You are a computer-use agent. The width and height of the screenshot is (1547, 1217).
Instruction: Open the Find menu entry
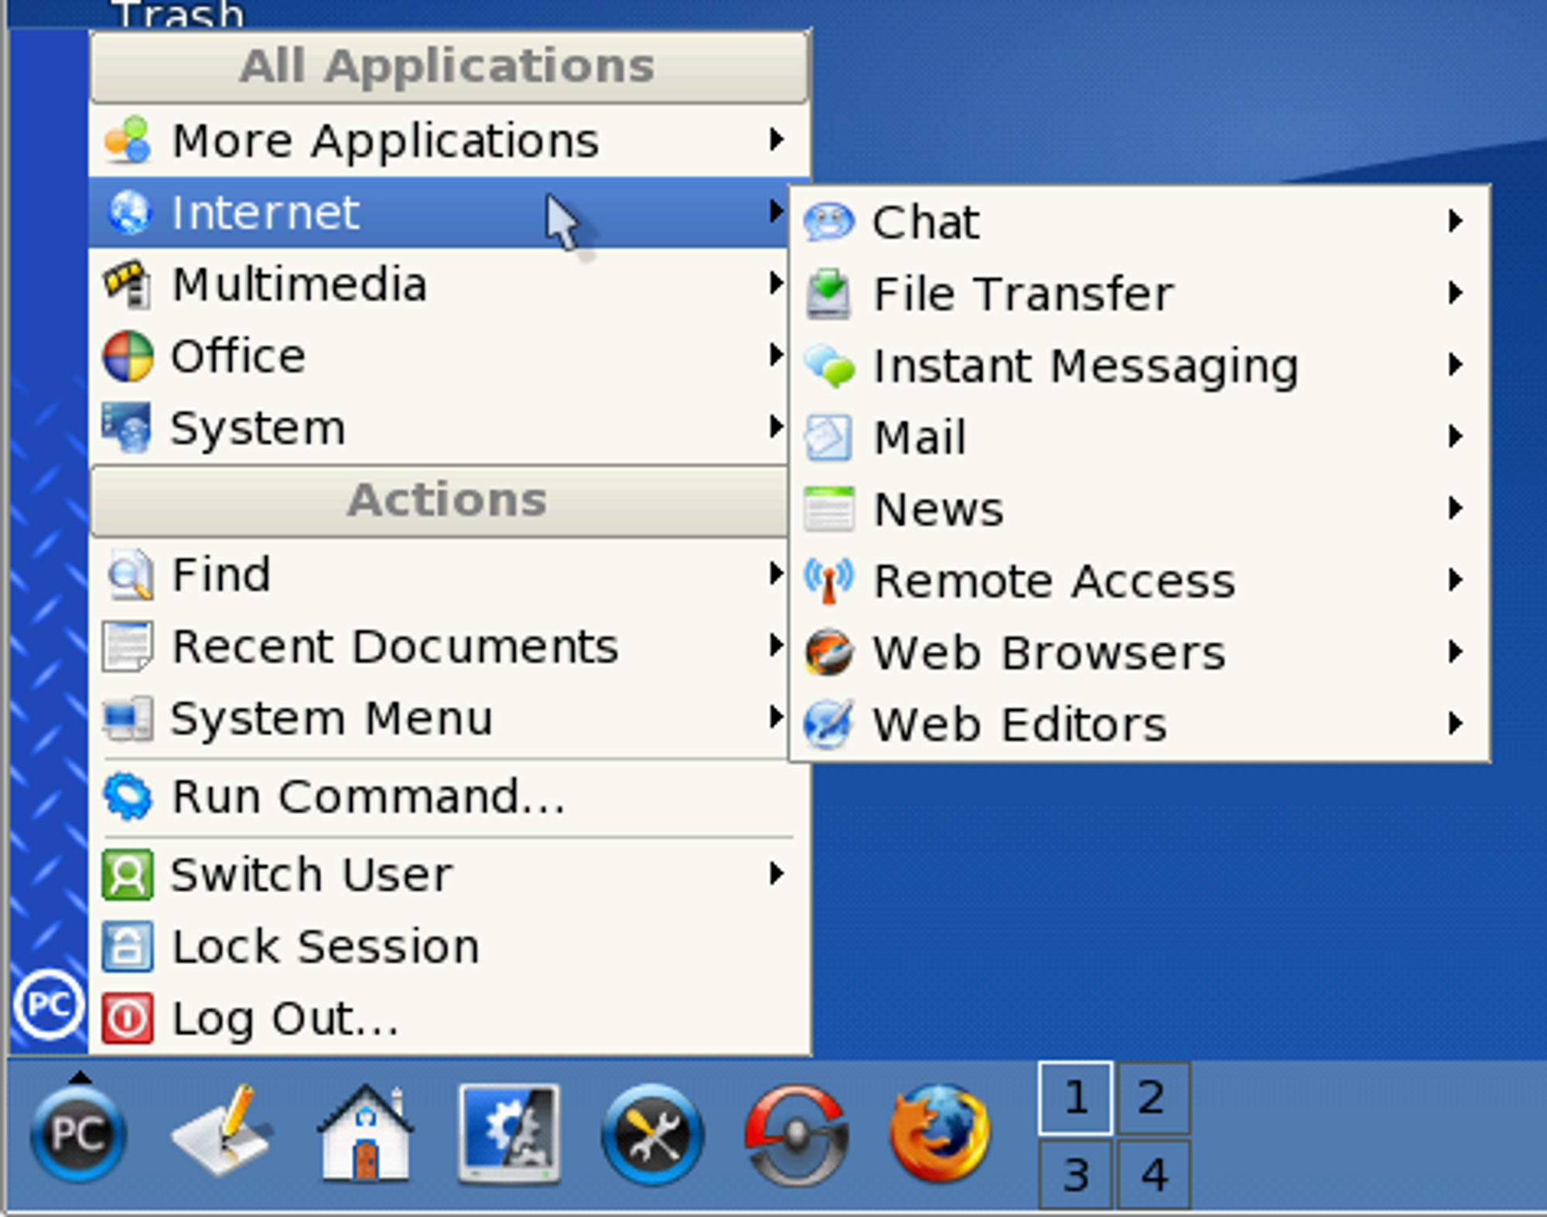click(x=439, y=574)
